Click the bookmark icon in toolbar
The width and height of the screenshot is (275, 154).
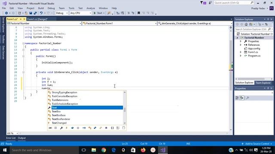click(139, 13)
